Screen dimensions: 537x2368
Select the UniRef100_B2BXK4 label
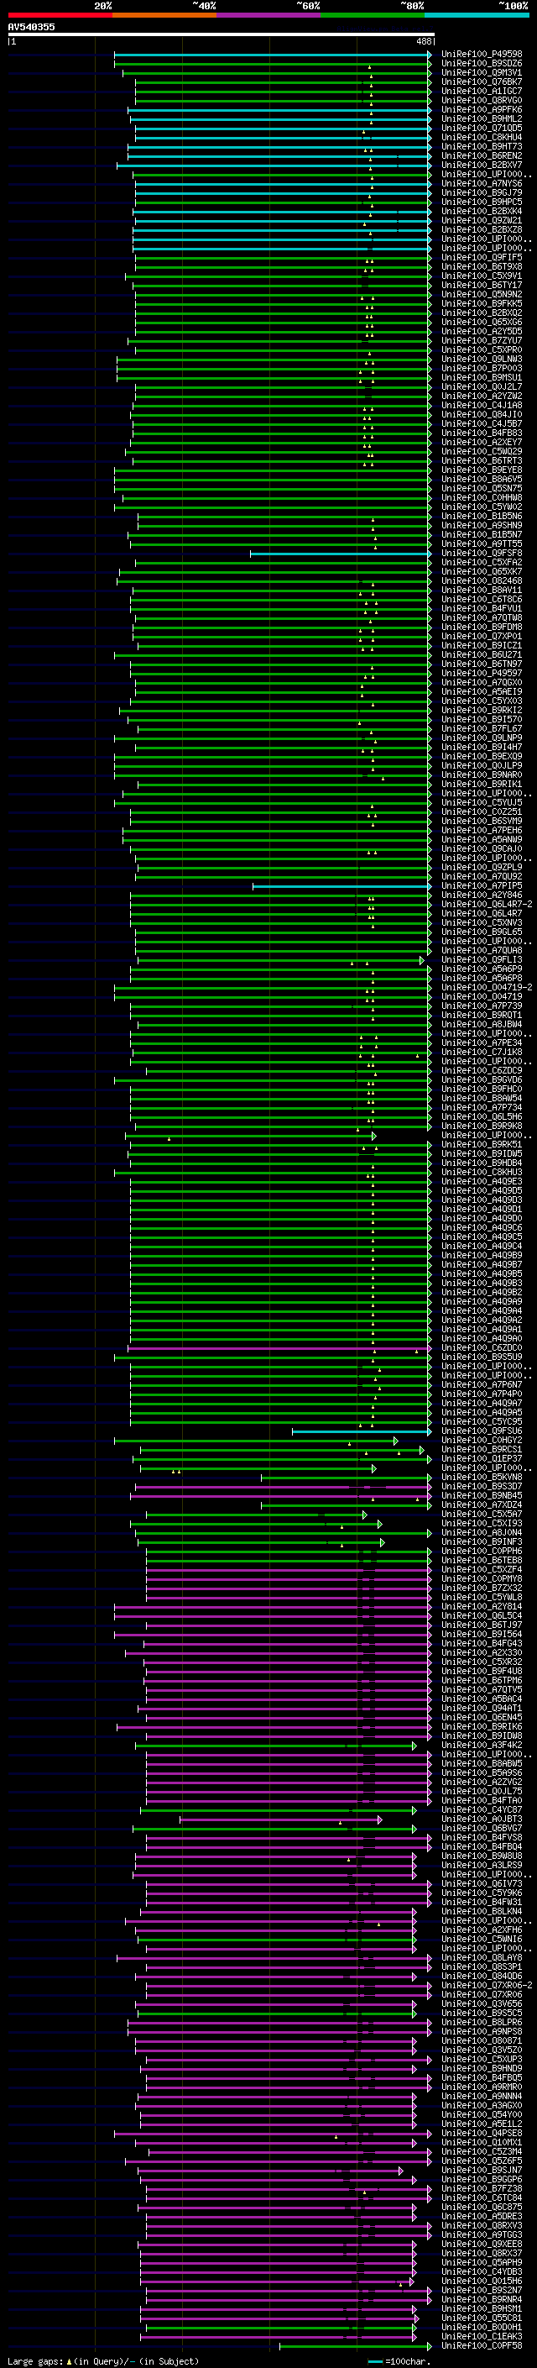pos(481,212)
